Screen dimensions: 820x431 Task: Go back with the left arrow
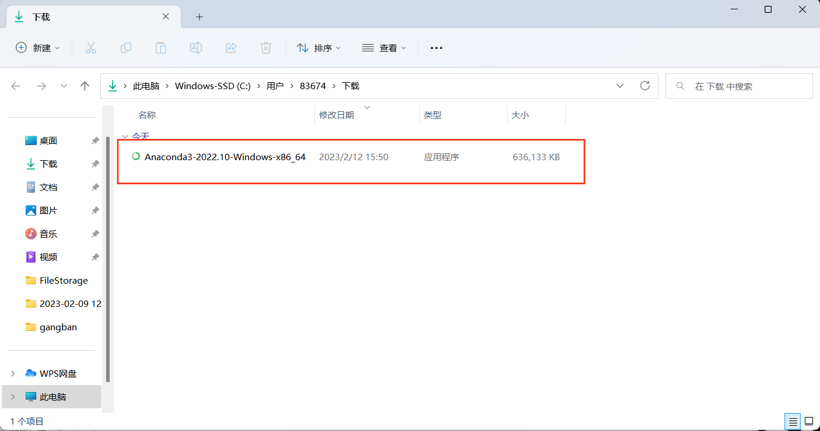[x=16, y=86]
